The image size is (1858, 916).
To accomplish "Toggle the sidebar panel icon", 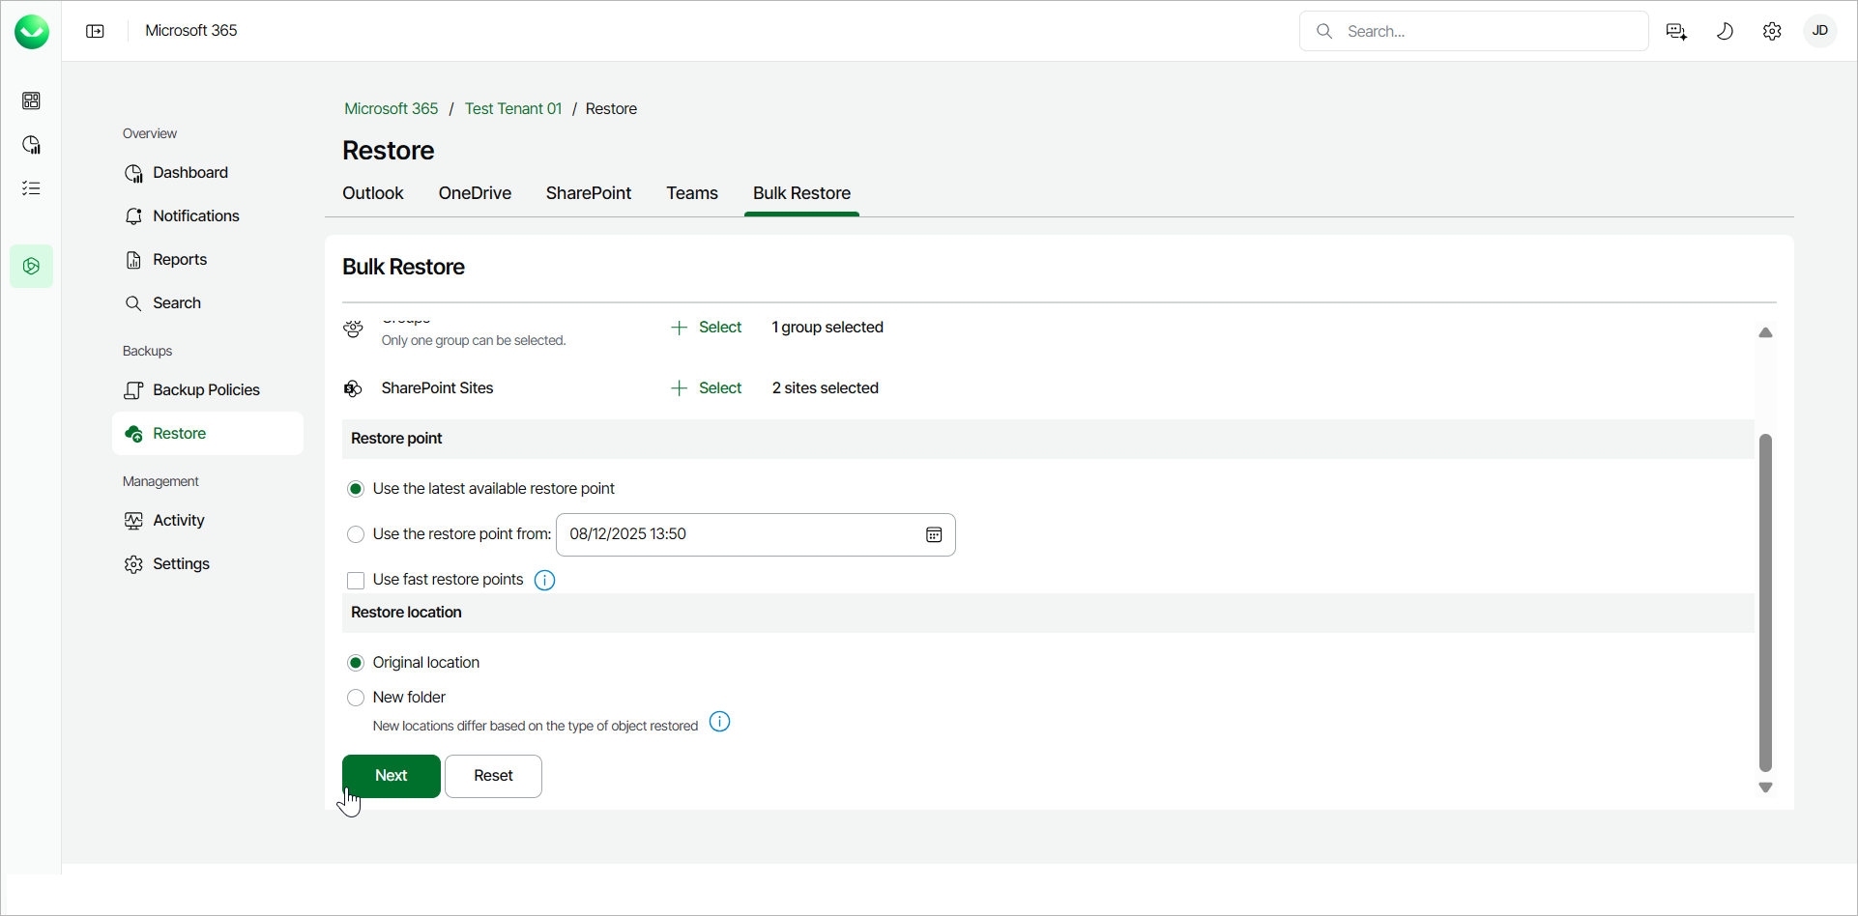I will click(95, 31).
